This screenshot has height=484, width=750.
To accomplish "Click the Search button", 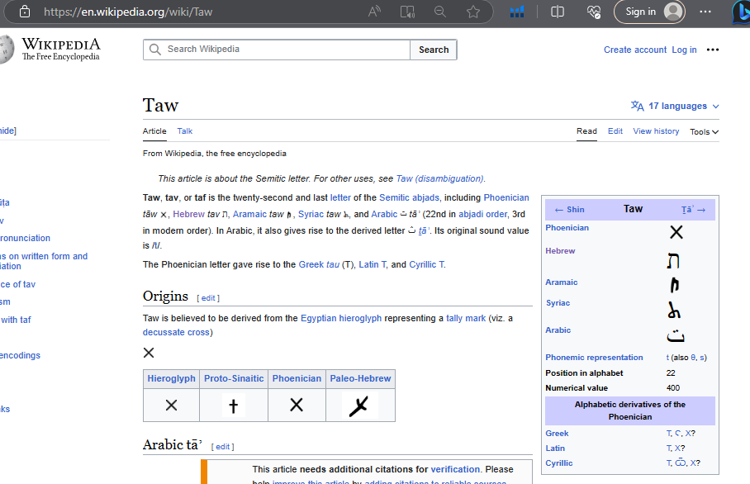I will click(x=434, y=50).
